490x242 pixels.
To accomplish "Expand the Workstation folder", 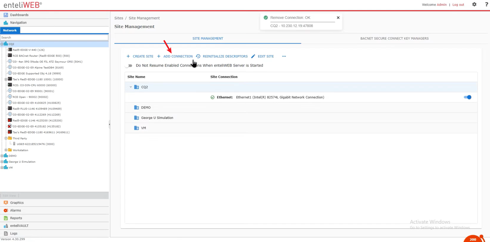I will tap(6, 150).
